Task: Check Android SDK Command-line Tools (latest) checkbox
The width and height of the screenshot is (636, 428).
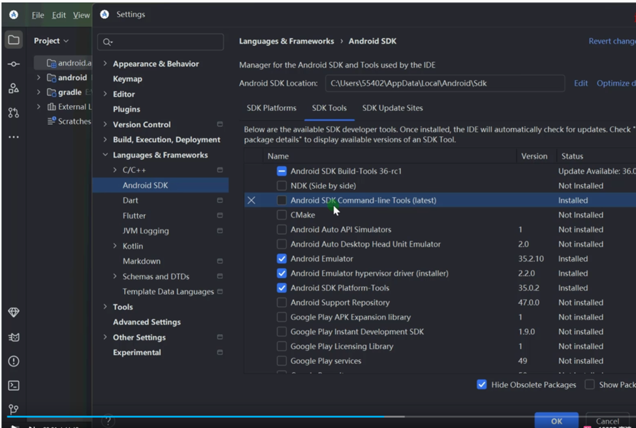Action: click(x=281, y=200)
